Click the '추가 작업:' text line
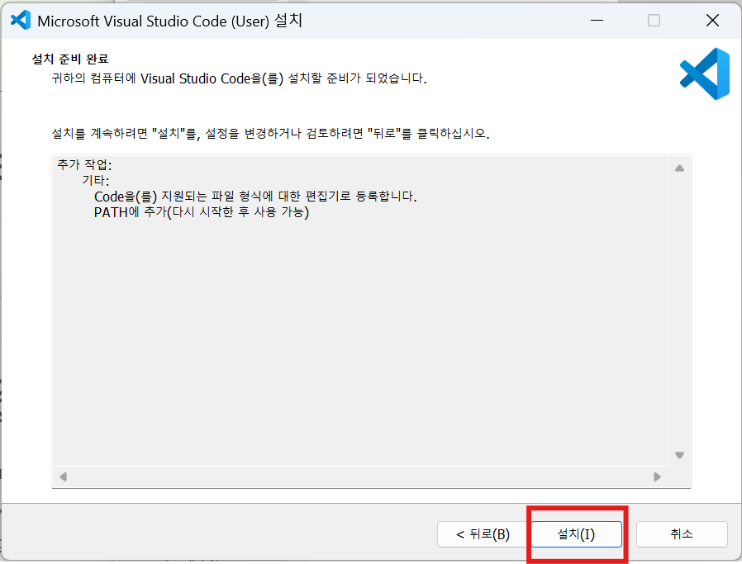This screenshot has width=742, height=564. (84, 164)
